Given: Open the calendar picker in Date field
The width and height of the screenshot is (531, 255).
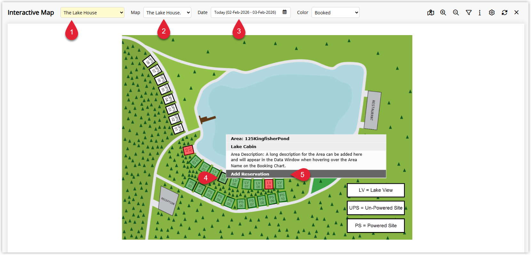Looking at the screenshot, I should tap(285, 12).
